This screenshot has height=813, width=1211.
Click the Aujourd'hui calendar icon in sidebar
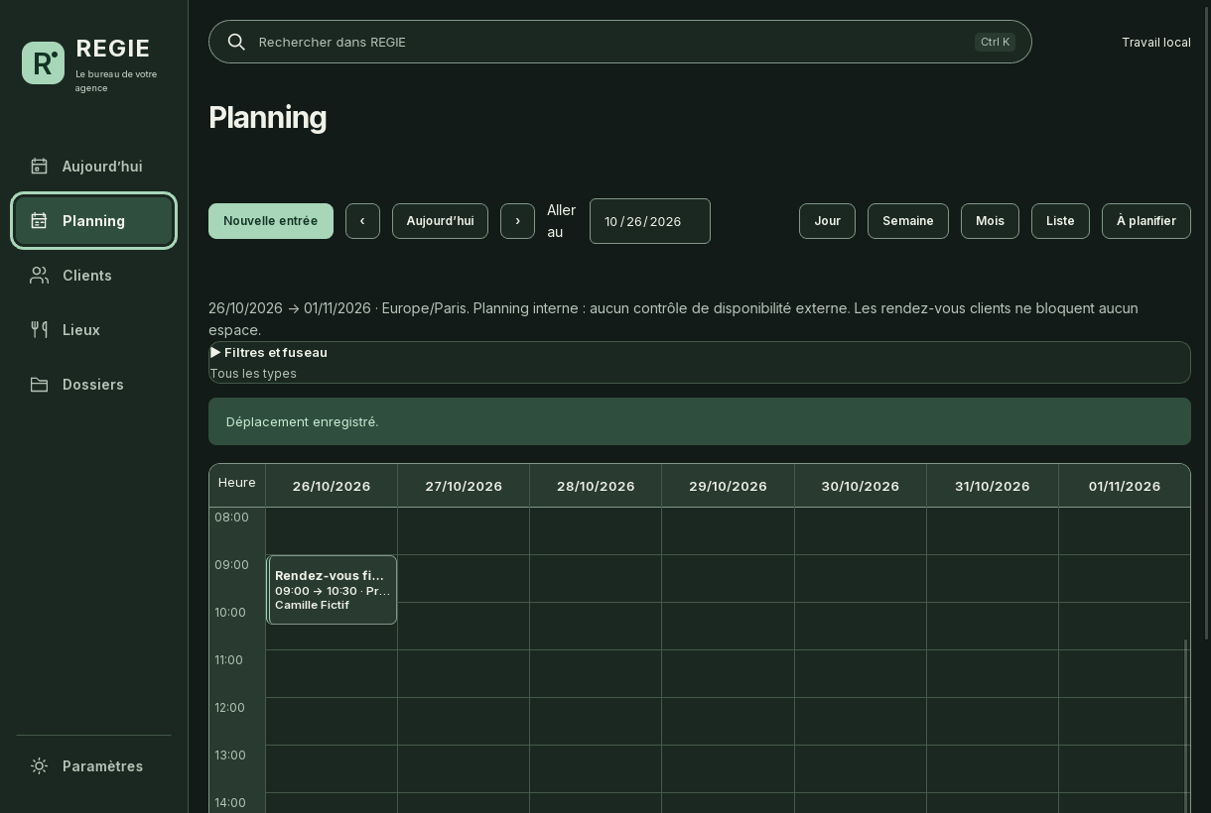pos(39,166)
